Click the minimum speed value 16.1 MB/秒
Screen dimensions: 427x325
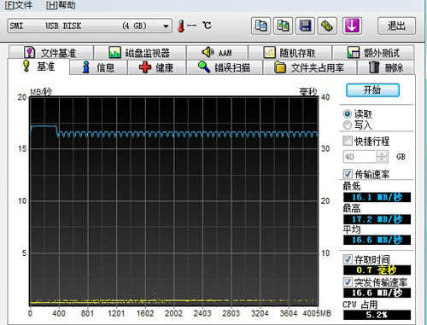coord(377,197)
